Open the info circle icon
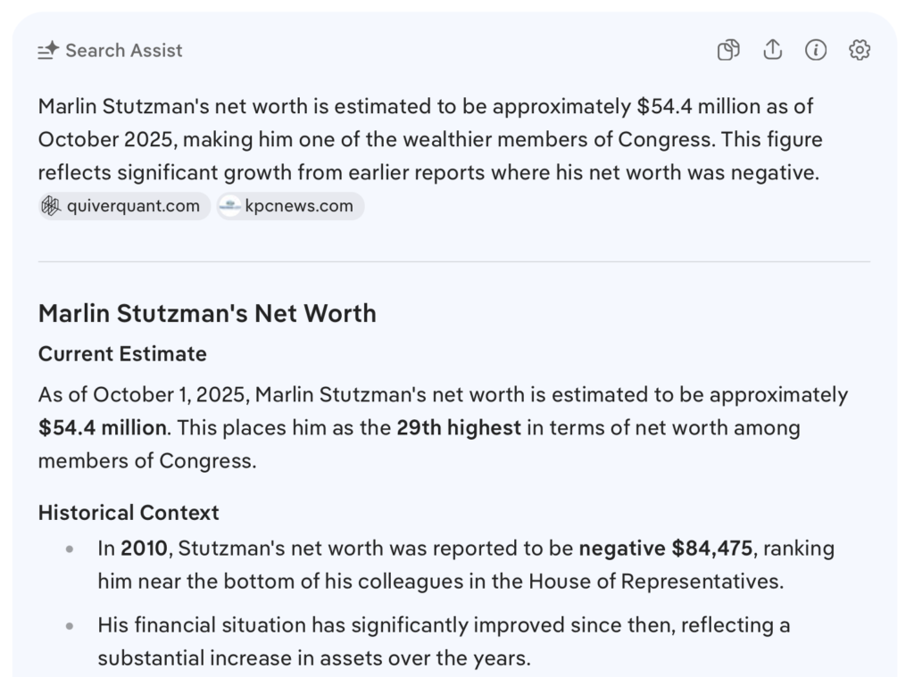 [816, 50]
